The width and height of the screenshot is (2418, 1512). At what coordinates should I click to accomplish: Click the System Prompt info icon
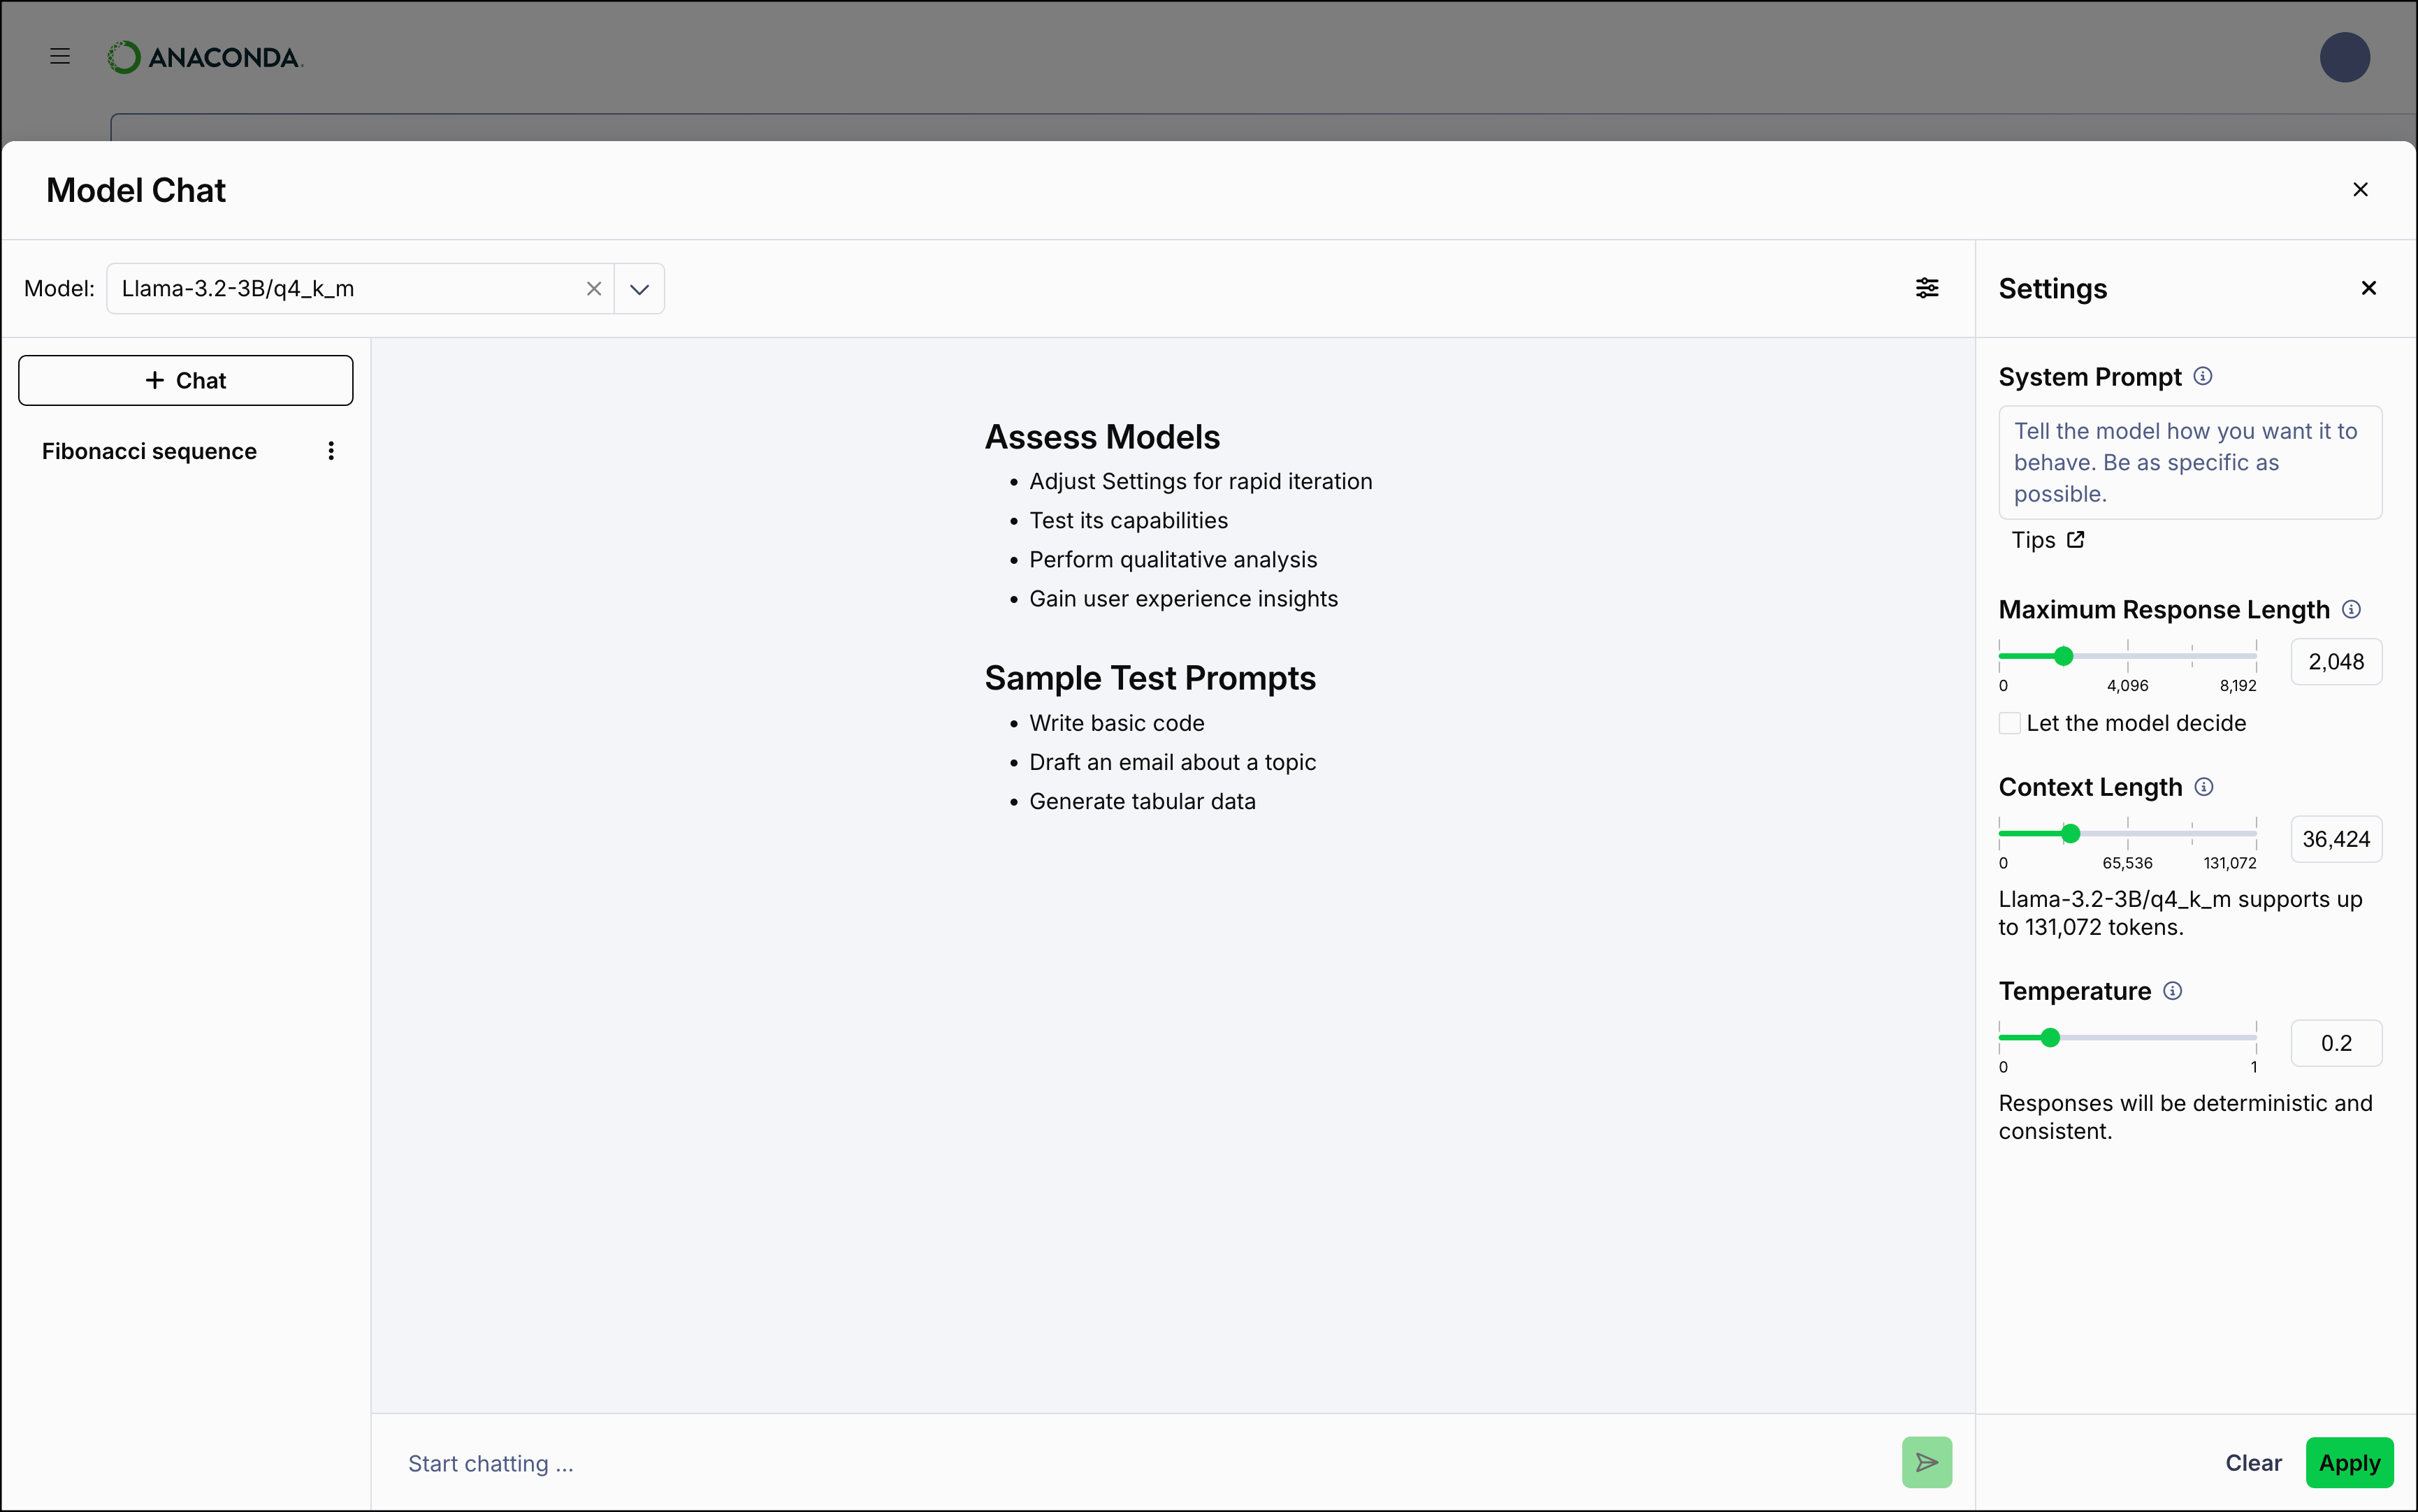2204,375
